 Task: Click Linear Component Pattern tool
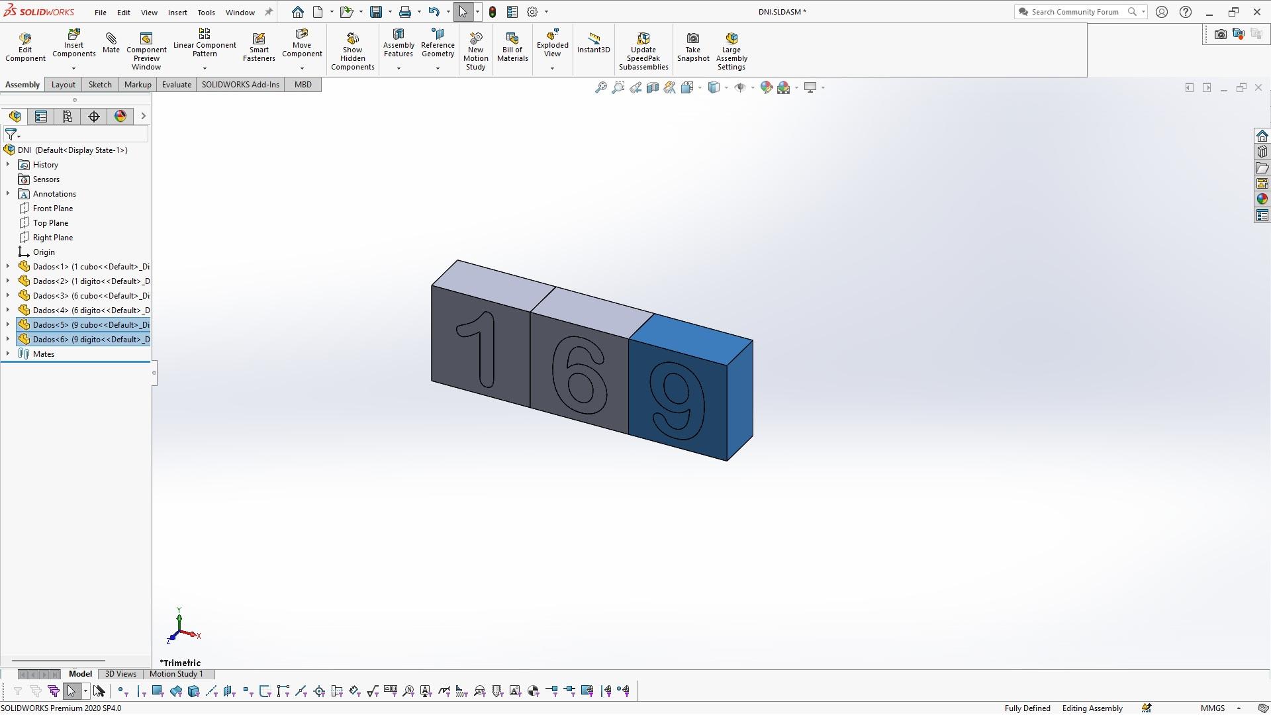coord(205,44)
